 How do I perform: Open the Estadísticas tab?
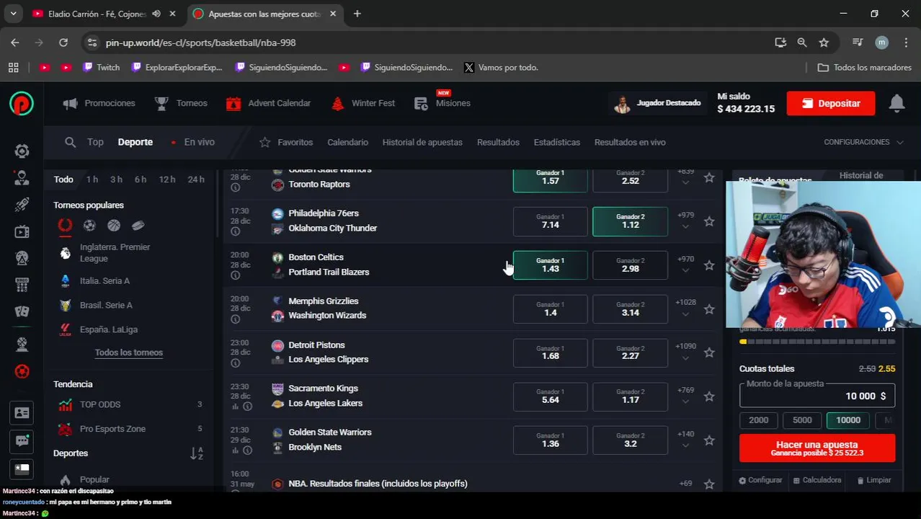point(556,142)
